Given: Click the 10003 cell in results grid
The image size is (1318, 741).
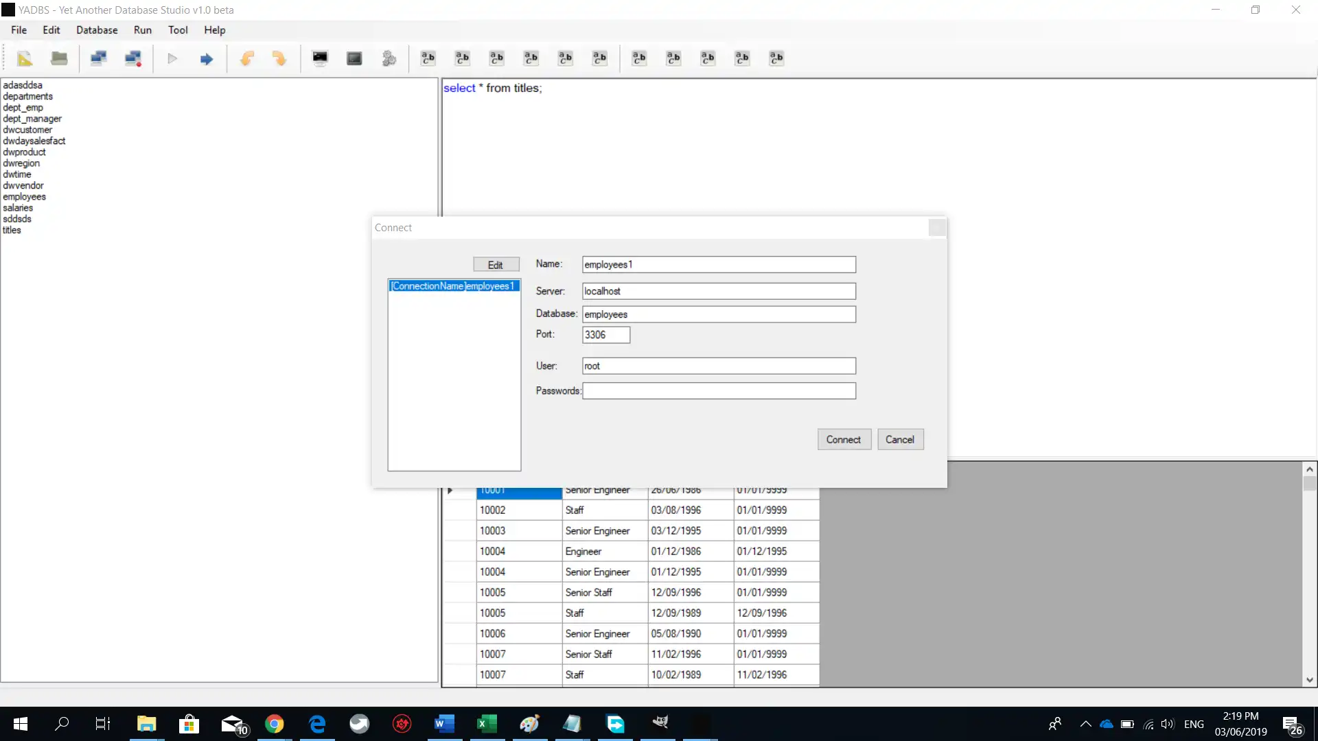Looking at the screenshot, I should [x=519, y=531].
